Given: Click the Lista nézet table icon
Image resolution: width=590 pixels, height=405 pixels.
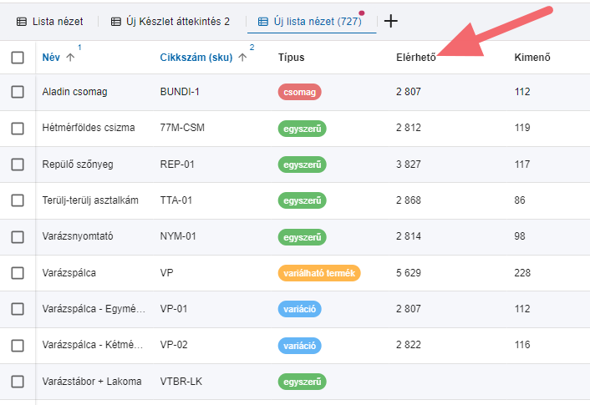Looking at the screenshot, I should click(x=22, y=22).
